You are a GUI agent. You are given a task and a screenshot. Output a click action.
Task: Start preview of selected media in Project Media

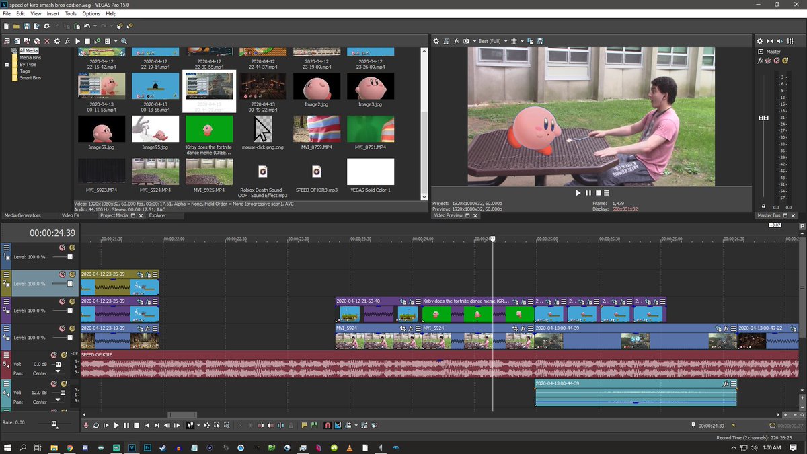pyautogui.click(x=77, y=41)
